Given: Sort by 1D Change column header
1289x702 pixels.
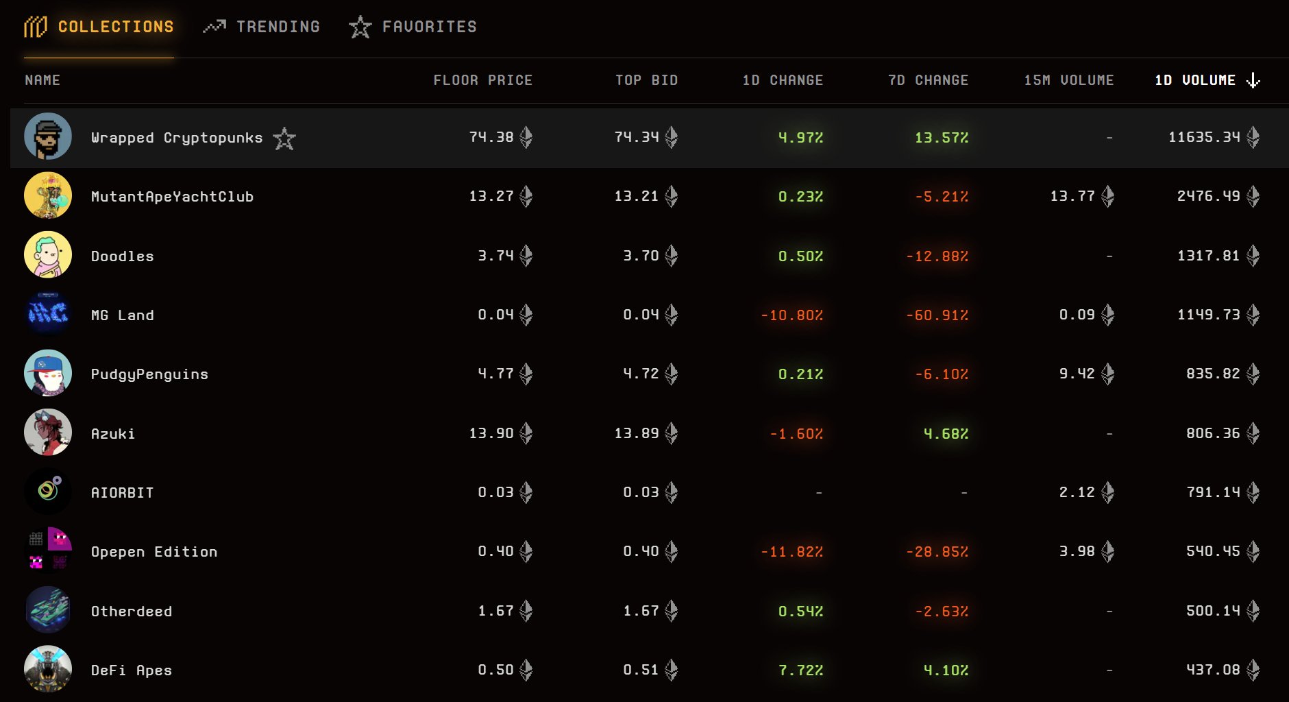Looking at the screenshot, I should pos(783,80).
